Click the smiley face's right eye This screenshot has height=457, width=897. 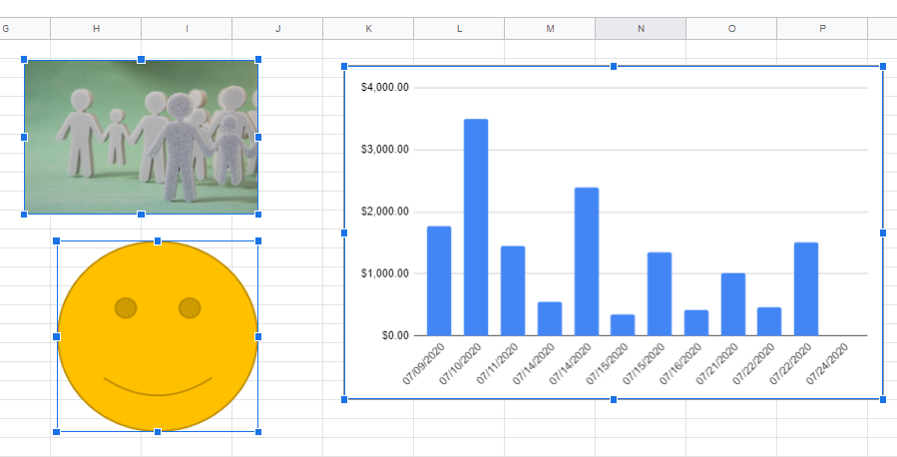(190, 307)
